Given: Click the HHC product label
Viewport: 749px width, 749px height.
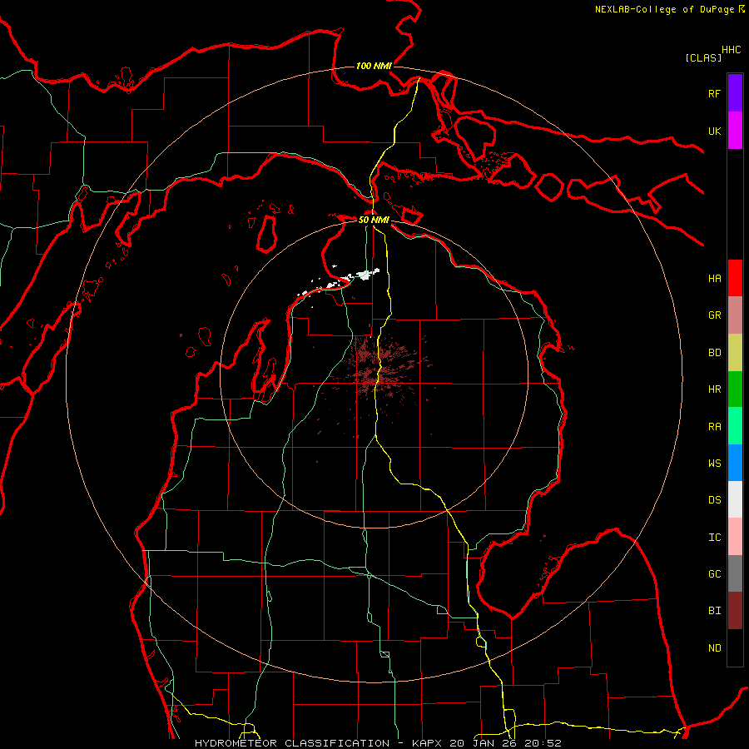Looking at the screenshot, I should click(732, 50).
